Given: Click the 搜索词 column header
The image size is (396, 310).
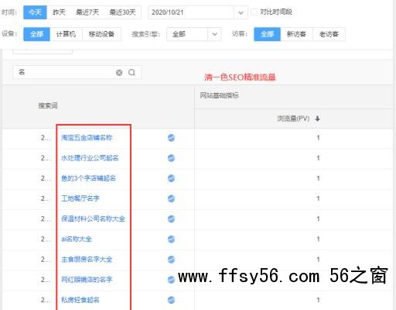Looking at the screenshot, I should [x=48, y=105].
